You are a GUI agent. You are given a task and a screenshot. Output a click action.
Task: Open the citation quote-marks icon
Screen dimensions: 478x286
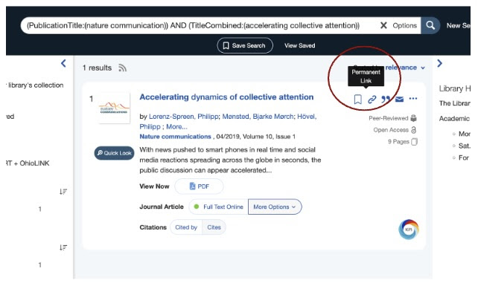point(386,100)
